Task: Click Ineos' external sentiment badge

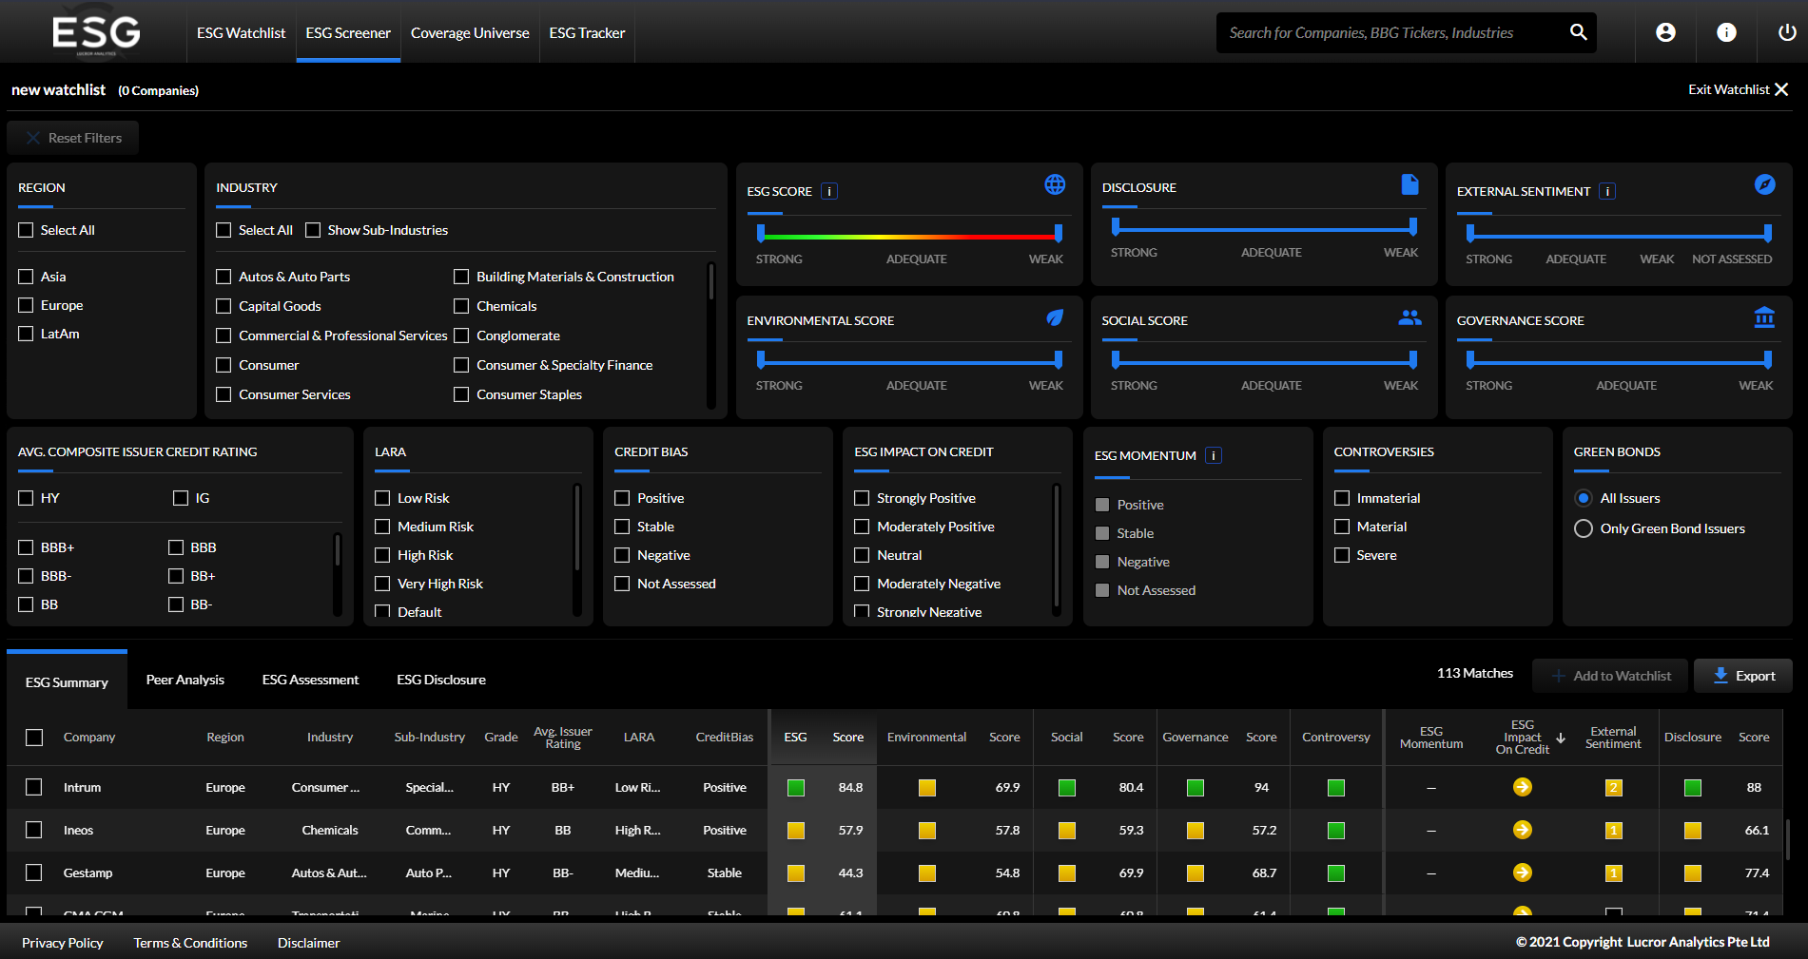Action: coord(1613,830)
